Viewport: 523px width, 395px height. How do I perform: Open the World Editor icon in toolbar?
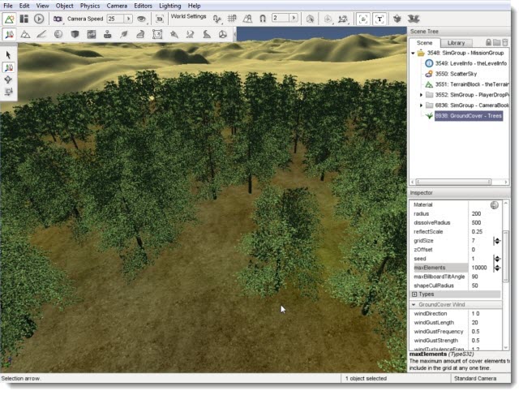(10, 18)
